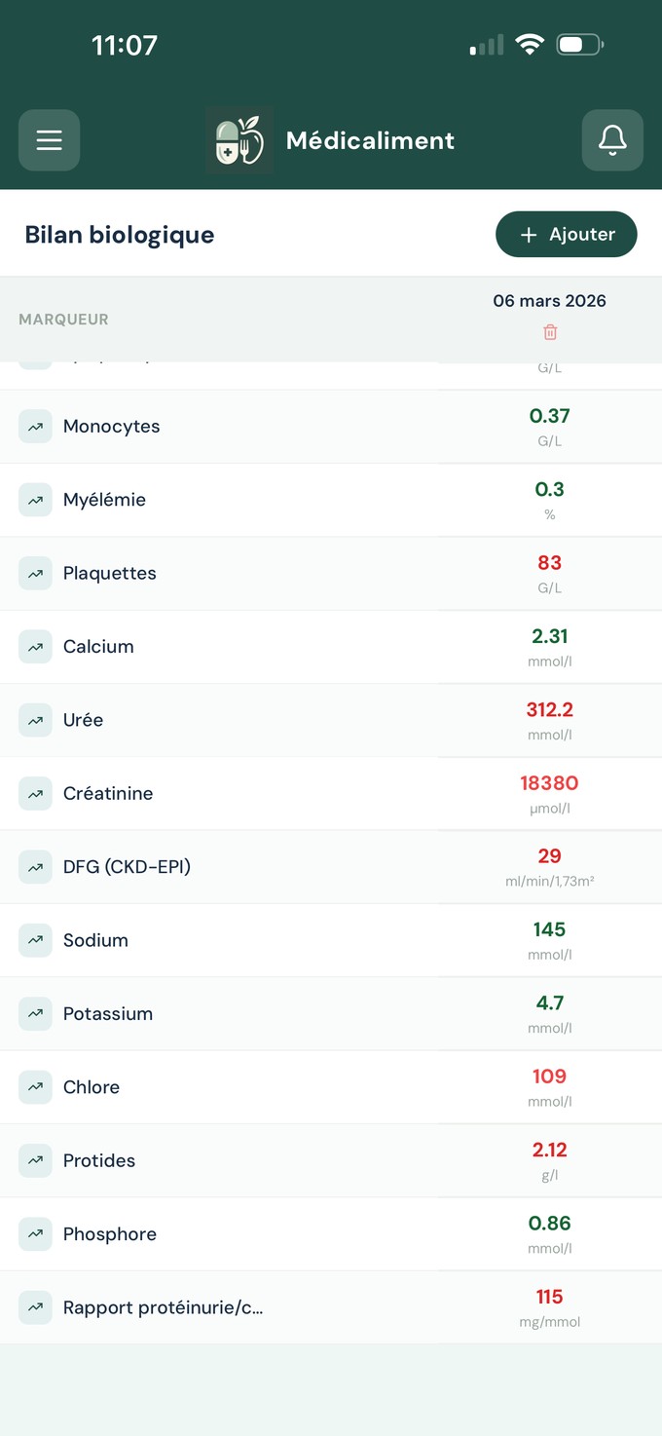Open the Urée trend chart icon

(x=35, y=721)
